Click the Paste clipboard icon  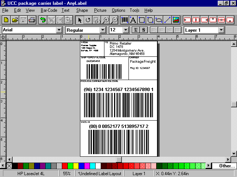69,20
